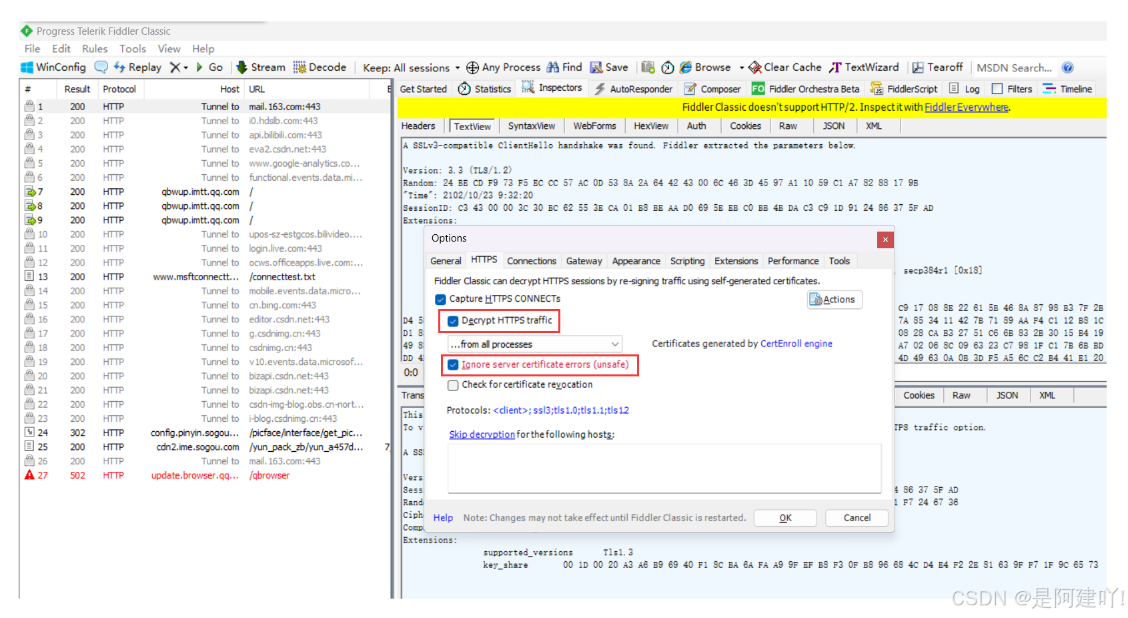Image resolution: width=1128 pixels, height=618 pixels.
Task: Click the comment speech bubble icon
Action: coord(101,67)
